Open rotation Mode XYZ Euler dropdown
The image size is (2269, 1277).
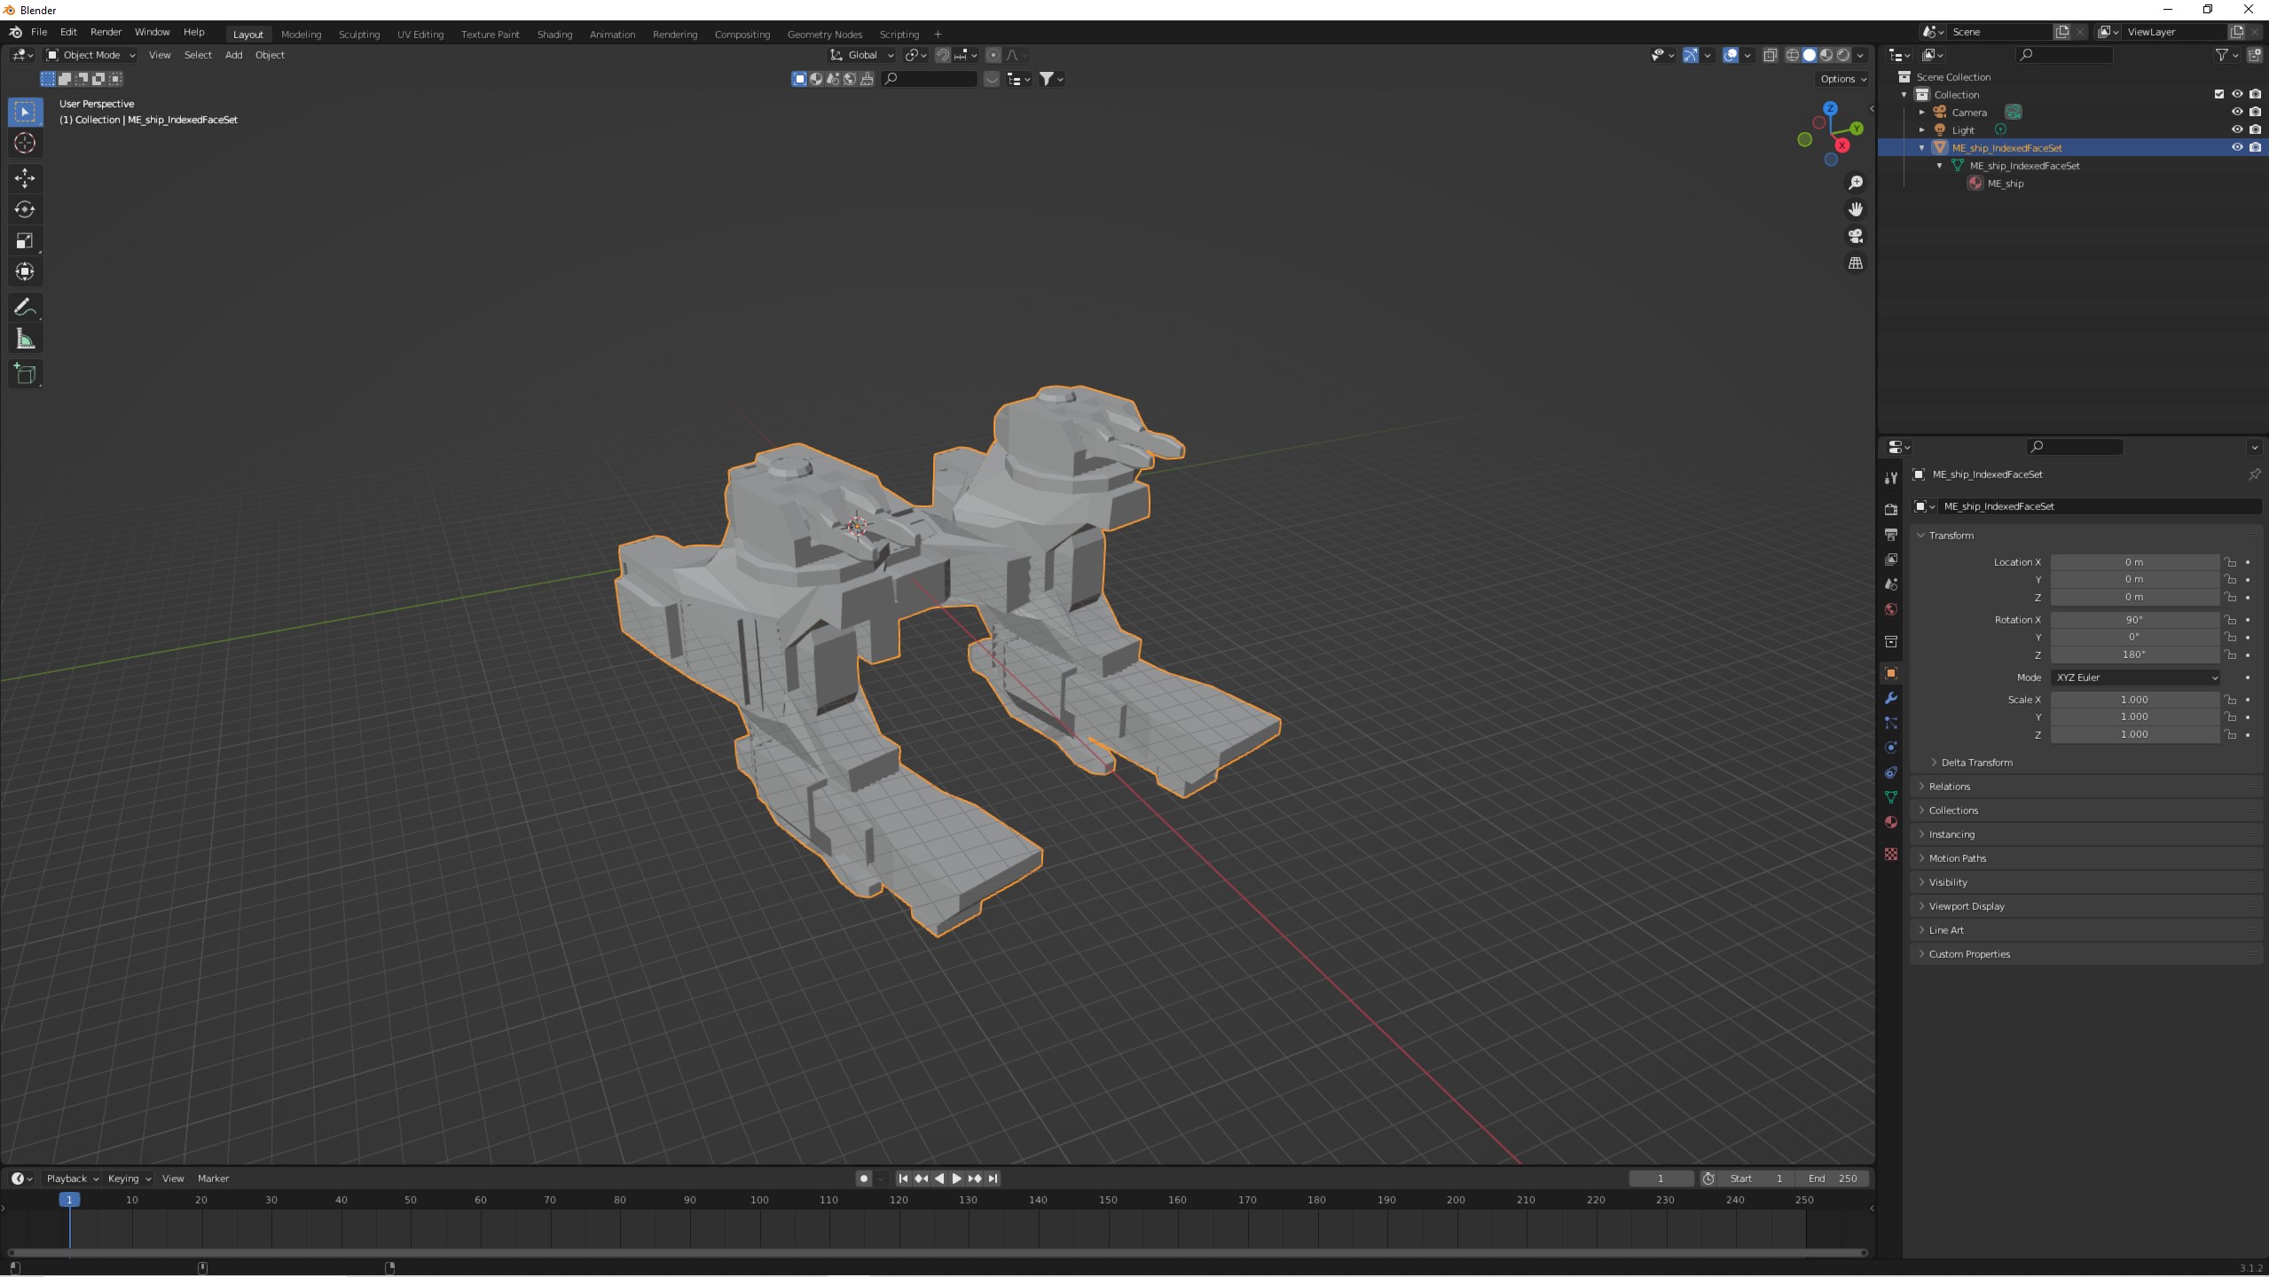(x=2135, y=678)
